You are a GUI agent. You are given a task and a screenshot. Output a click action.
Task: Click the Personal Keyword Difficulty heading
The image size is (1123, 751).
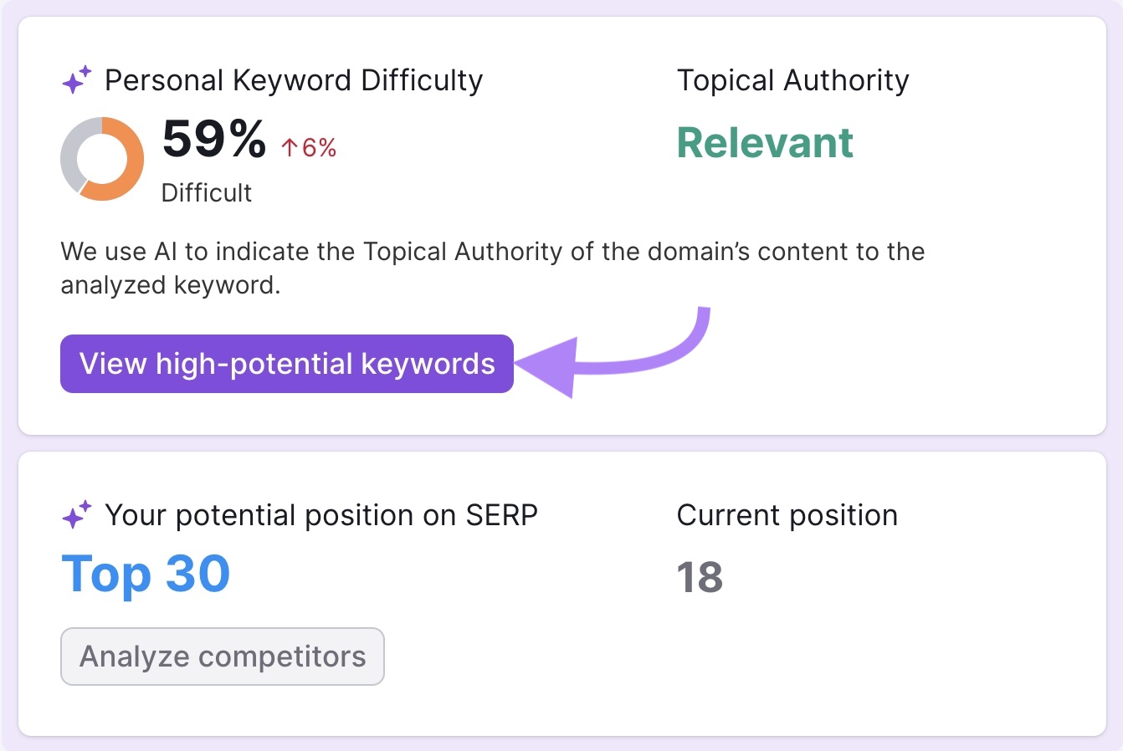click(x=294, y=79)
